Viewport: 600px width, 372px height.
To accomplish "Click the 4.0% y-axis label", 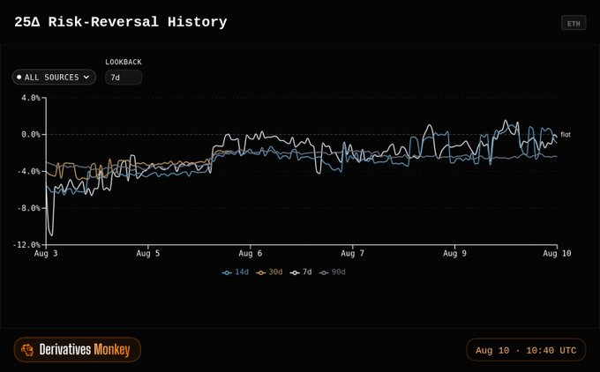I will [x=31, y=98].
